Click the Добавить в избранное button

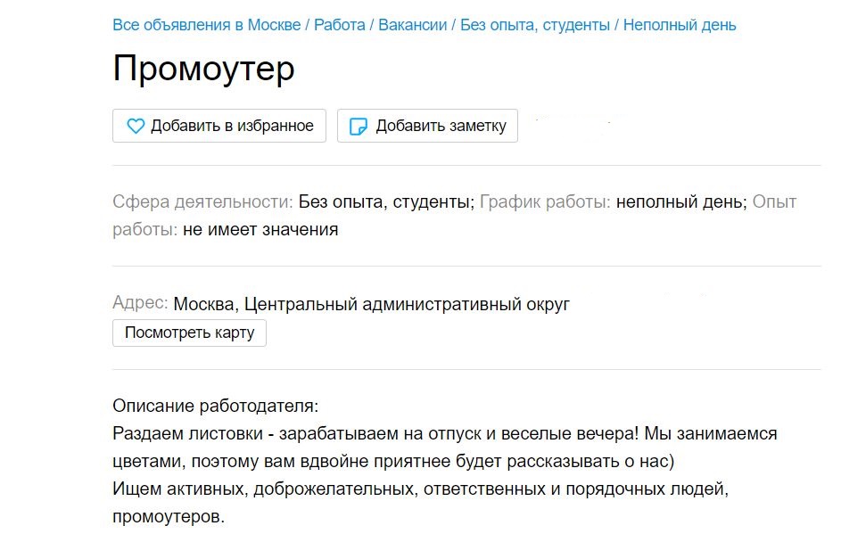218,126
